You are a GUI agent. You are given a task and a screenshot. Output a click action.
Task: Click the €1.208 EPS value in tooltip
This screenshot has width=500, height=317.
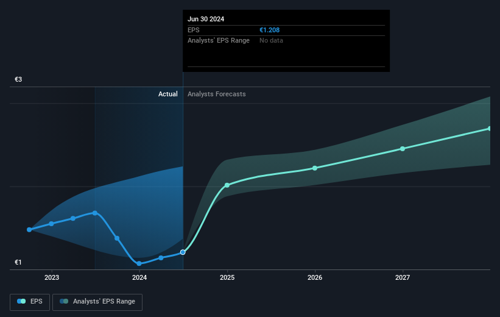pyautogui.click(x=269, y=30)
